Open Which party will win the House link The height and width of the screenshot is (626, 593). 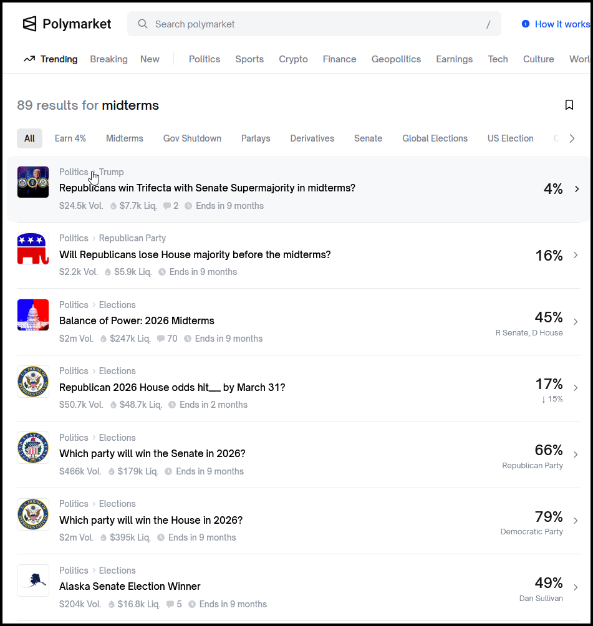tap(151, 520)
